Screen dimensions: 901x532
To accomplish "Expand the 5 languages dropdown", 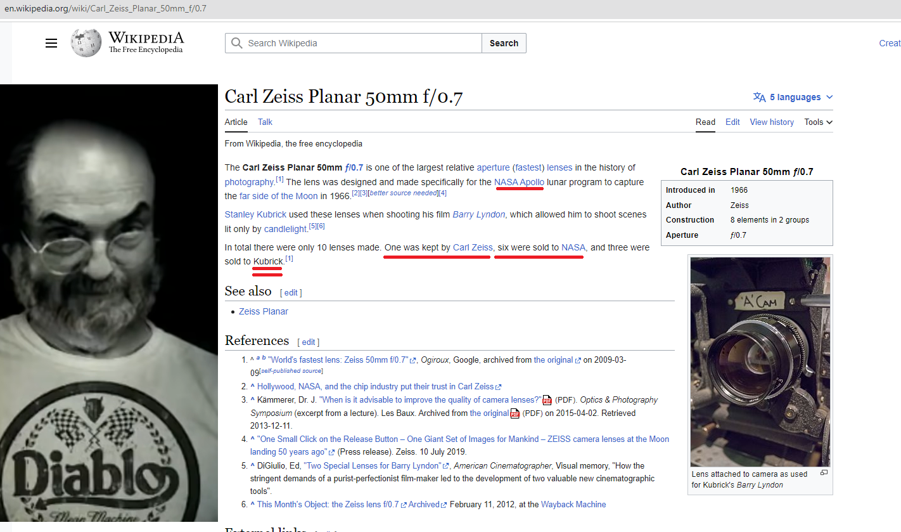I will pos(793,97).
